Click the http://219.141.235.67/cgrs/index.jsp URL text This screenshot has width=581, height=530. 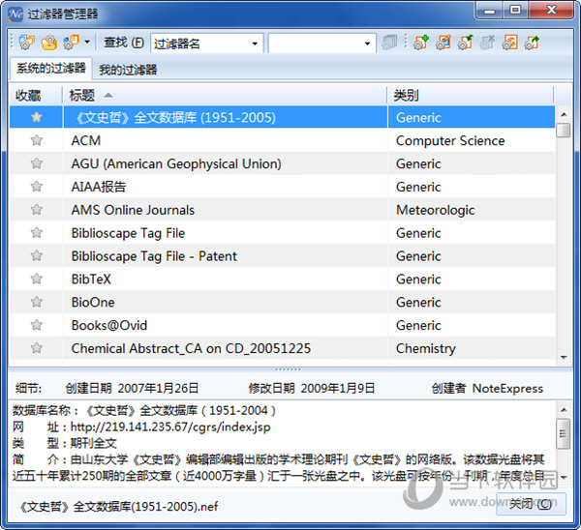170,427
